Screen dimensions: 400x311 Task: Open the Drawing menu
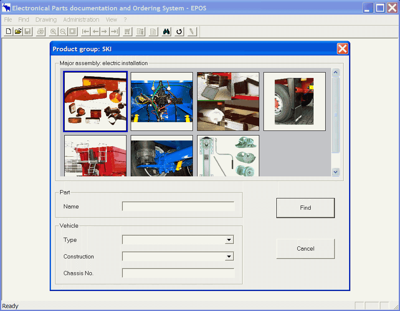(x=46, y=20)
